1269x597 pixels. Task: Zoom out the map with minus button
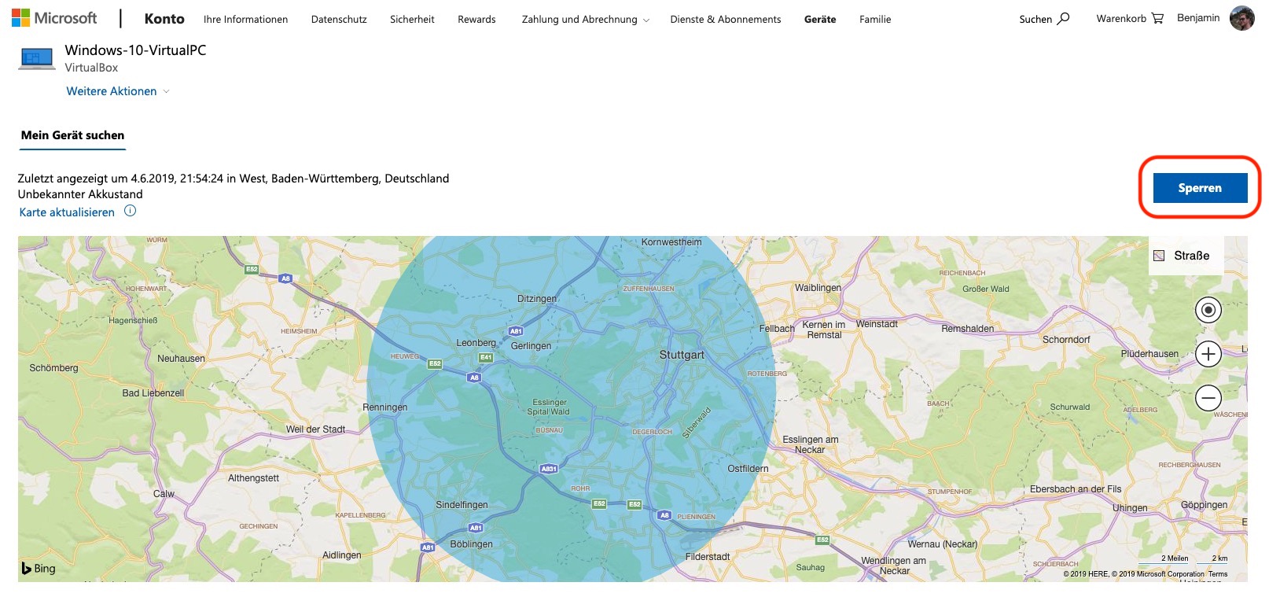click(x=1208, y=398)
